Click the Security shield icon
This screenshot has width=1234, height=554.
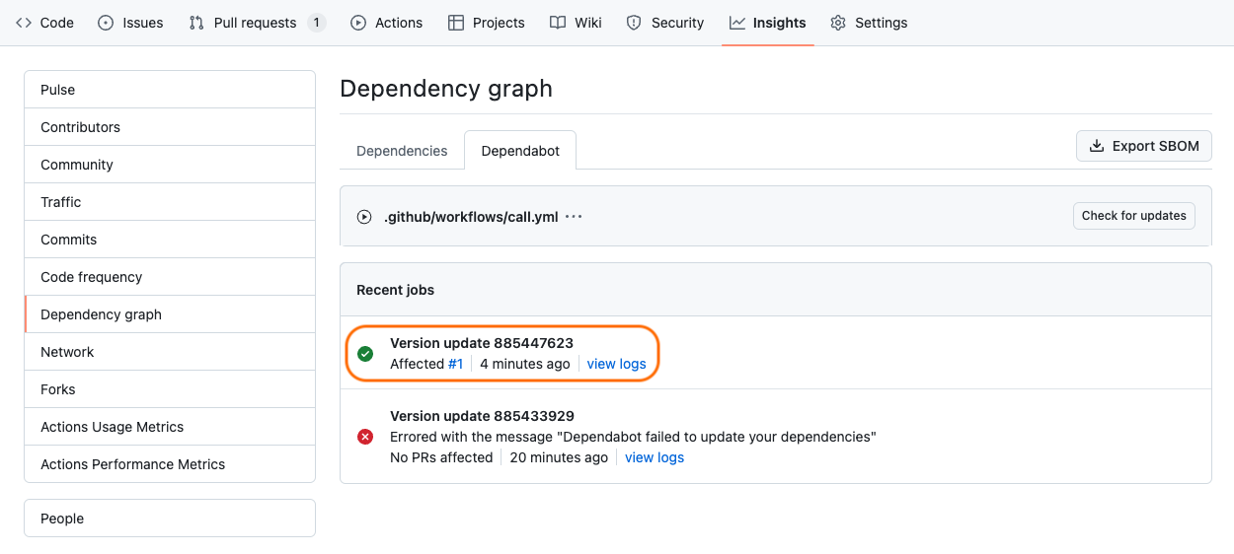click(x=635, y=23)
